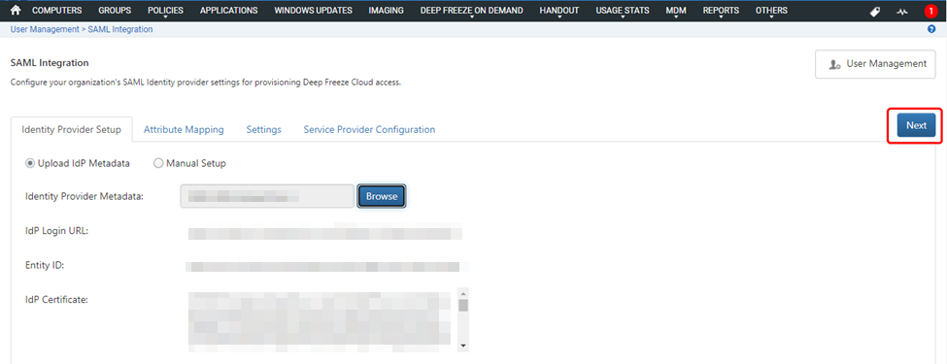Expand DEEP FREEZE ON DEMAND dropdown

click(472, 11)
